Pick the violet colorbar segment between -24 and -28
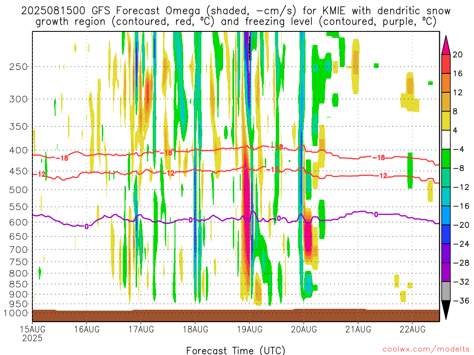This screenshot has width=474, height=355. click(x=446, y=253)
